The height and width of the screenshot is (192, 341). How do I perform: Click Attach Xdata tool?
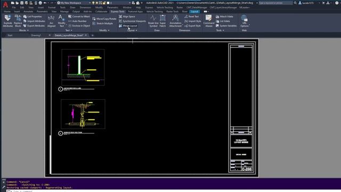coord(224,17)
